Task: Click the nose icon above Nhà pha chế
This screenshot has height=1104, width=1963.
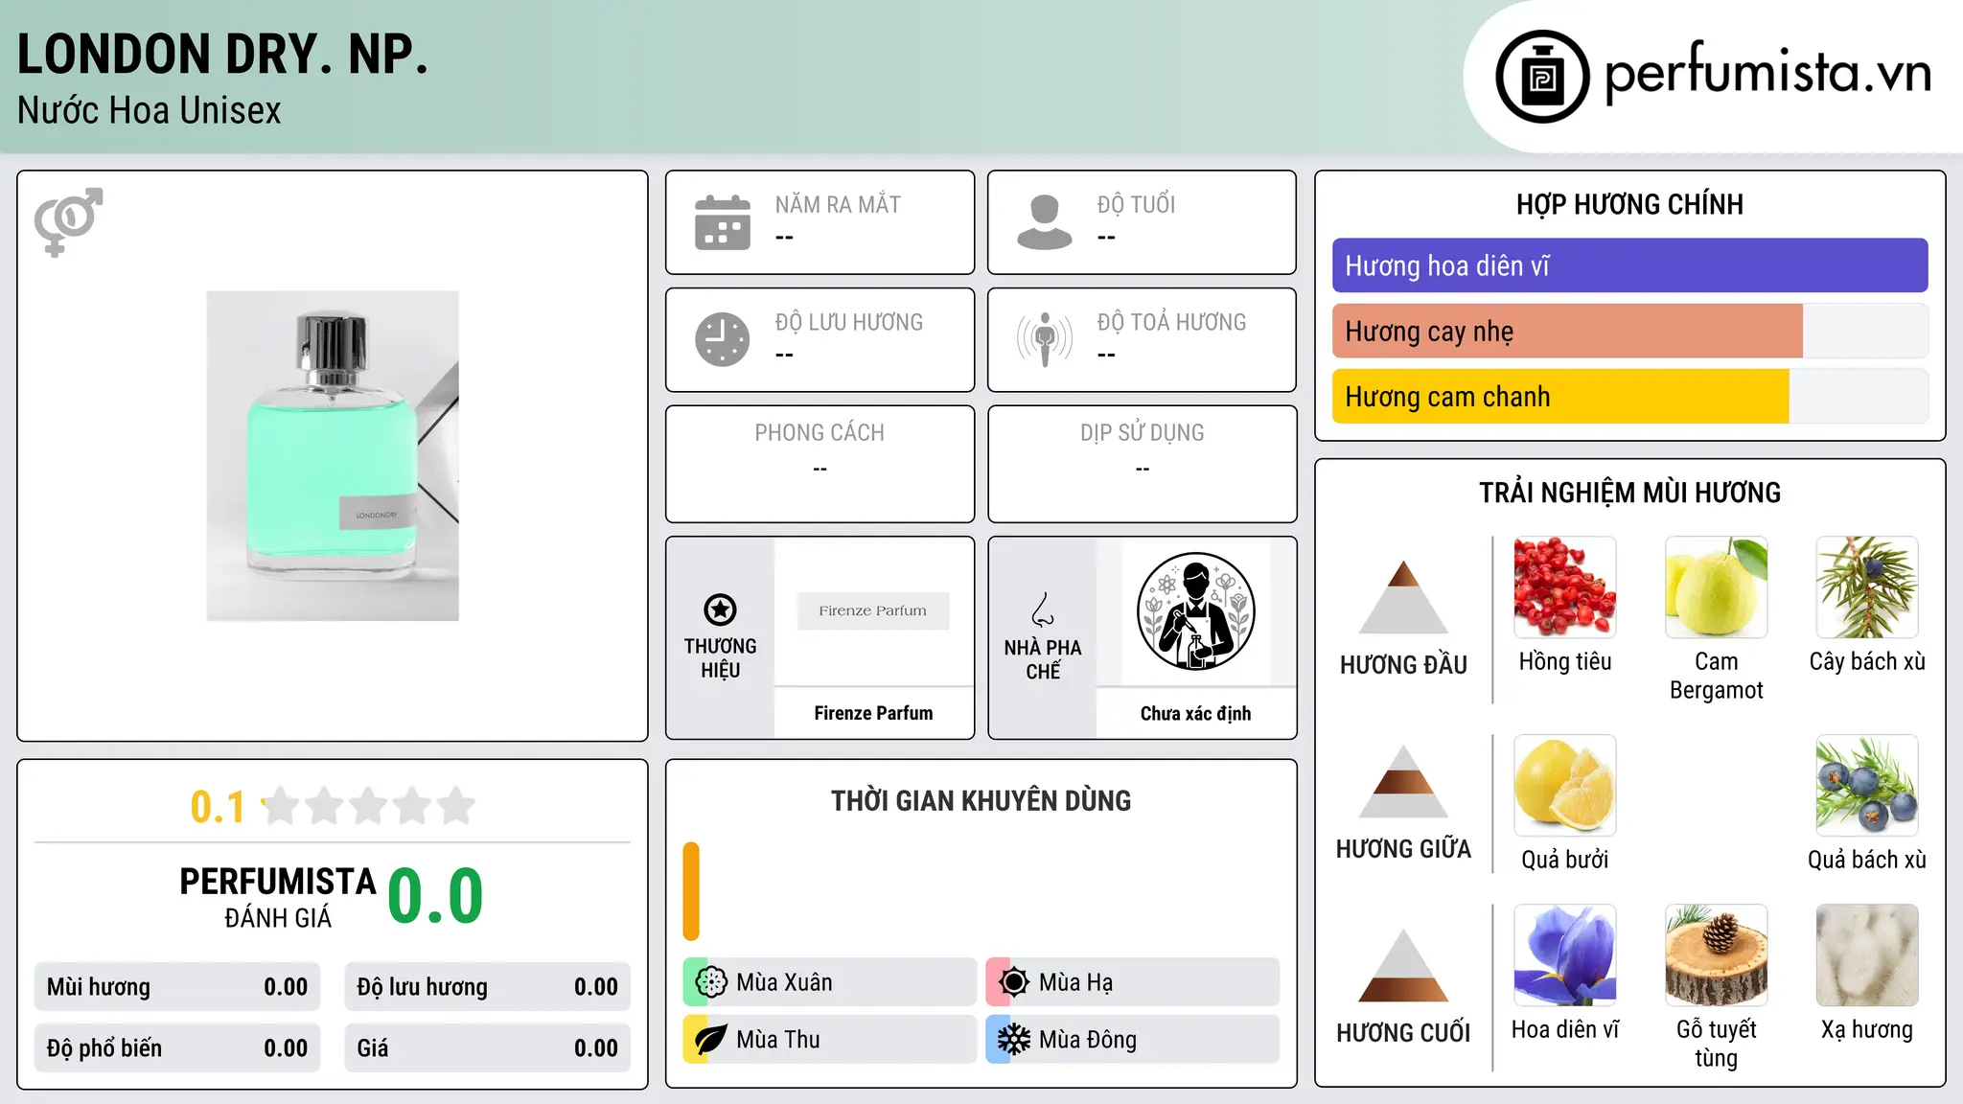Action: point(1043,609)
